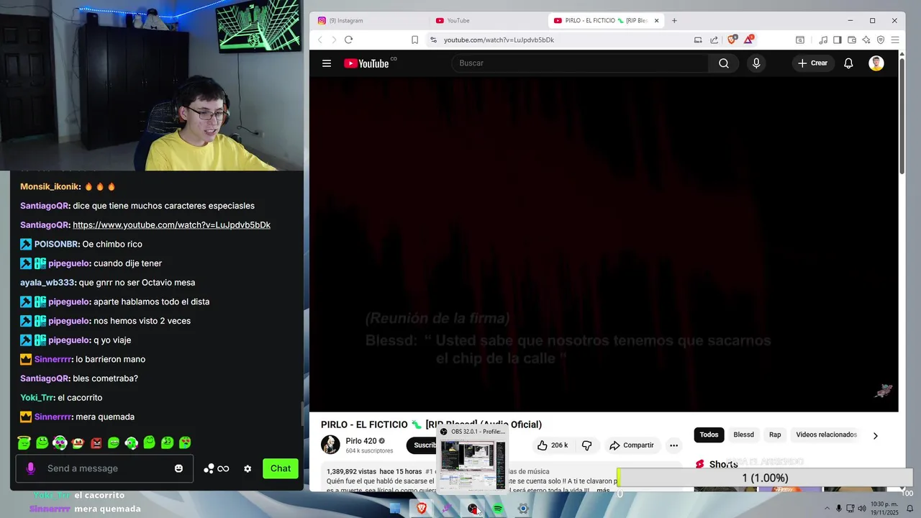This screenshot has width=921, height=518.
Task: Click the Crear button on YouTube
Action: coord(813,63)
